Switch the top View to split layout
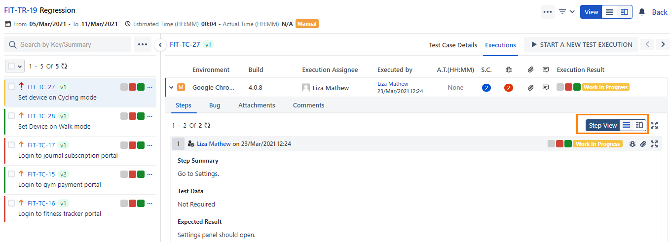The image size is (670, 242). (625, 12)
